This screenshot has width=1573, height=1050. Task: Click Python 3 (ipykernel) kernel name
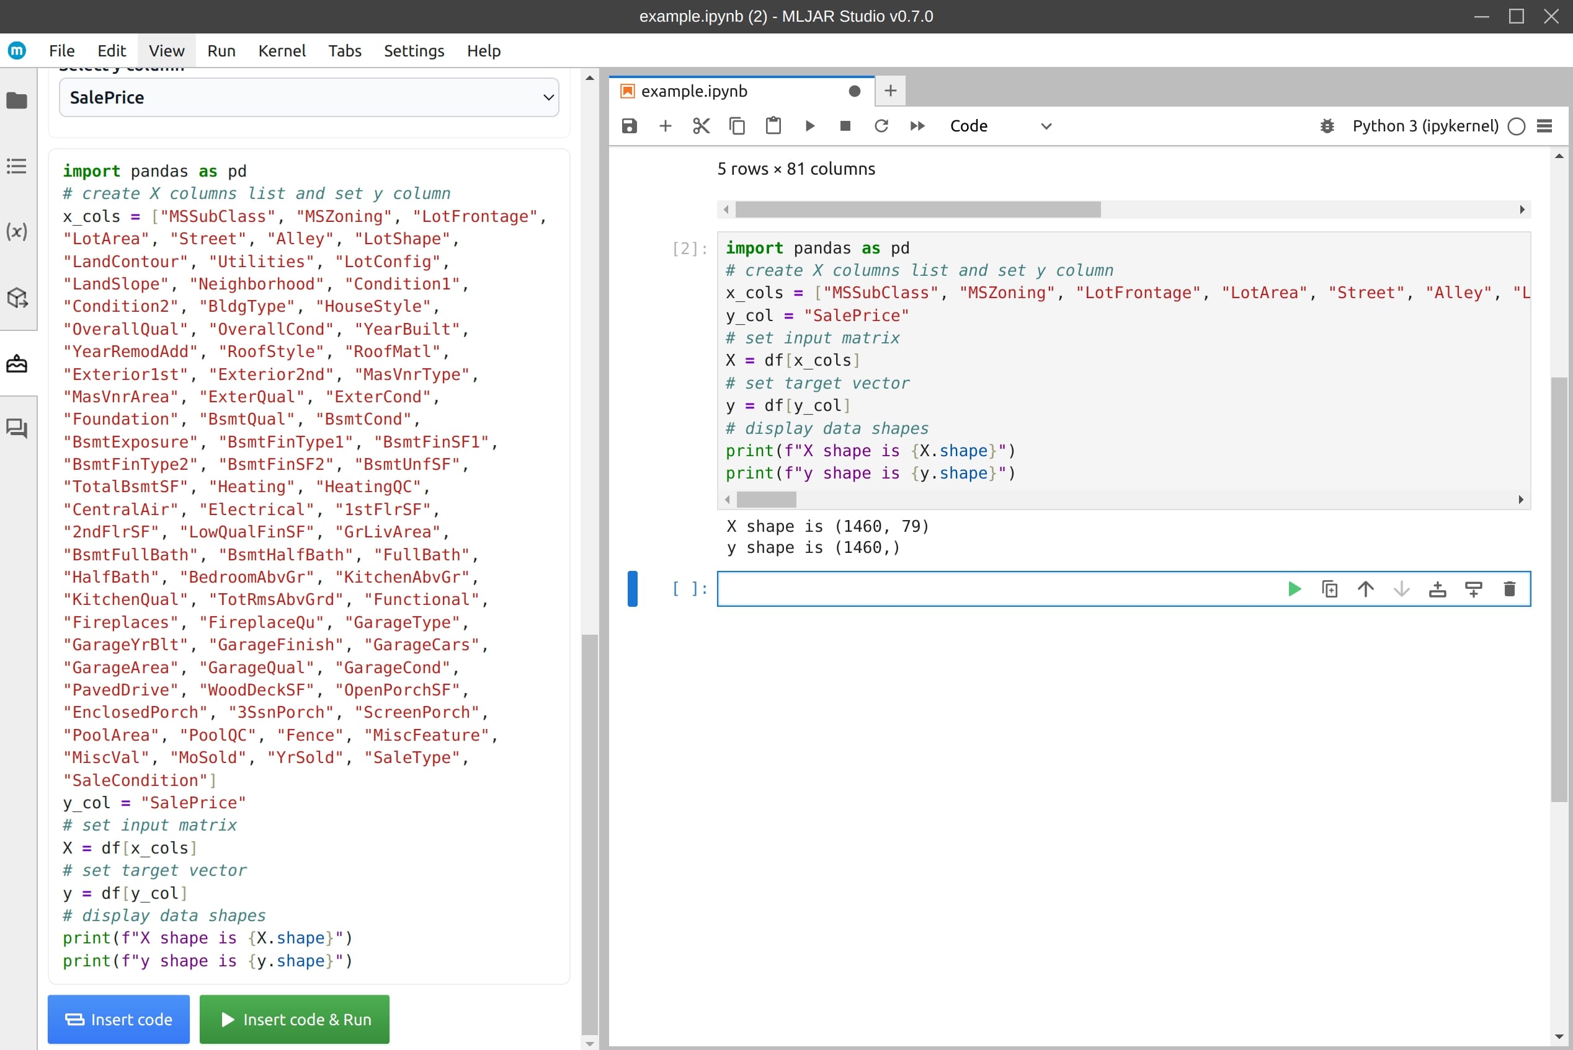(x=1425, y=126)
